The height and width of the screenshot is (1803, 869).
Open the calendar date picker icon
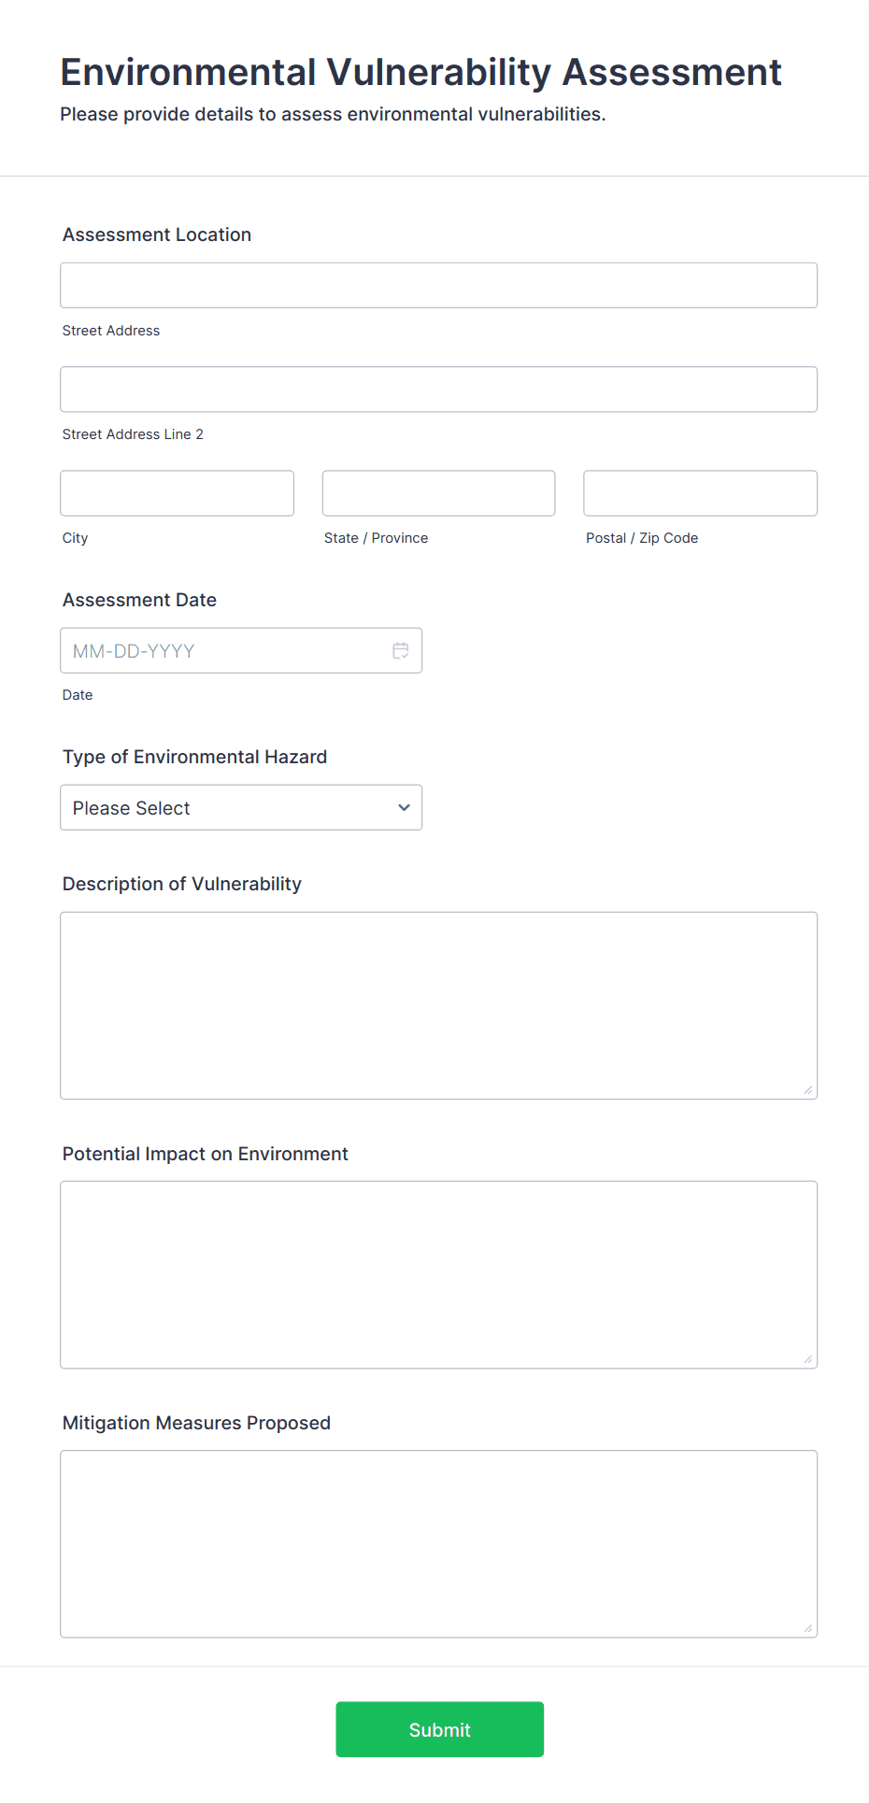coord(400,651)
